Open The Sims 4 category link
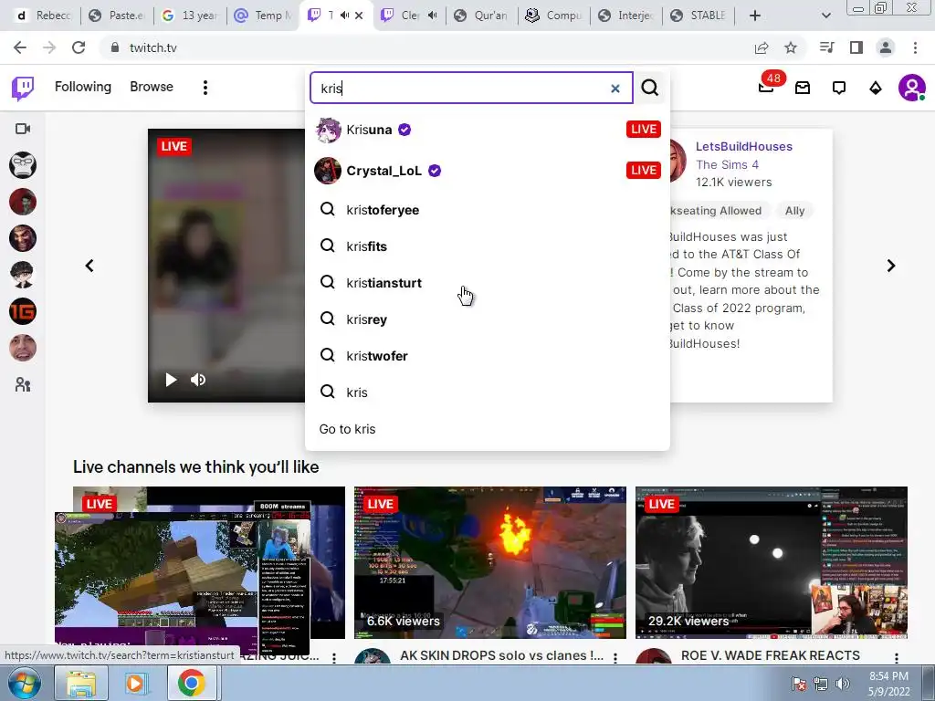The image size is (935, 701). [727, 164]
